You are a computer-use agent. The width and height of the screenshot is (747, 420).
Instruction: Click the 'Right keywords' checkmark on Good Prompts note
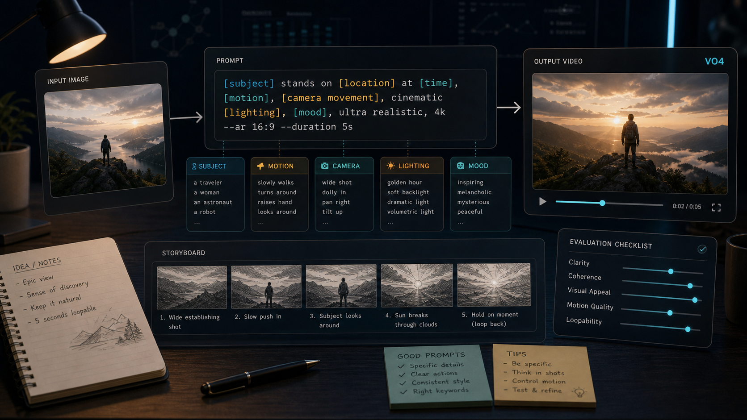pyautogui.click(x=404, y=392)
